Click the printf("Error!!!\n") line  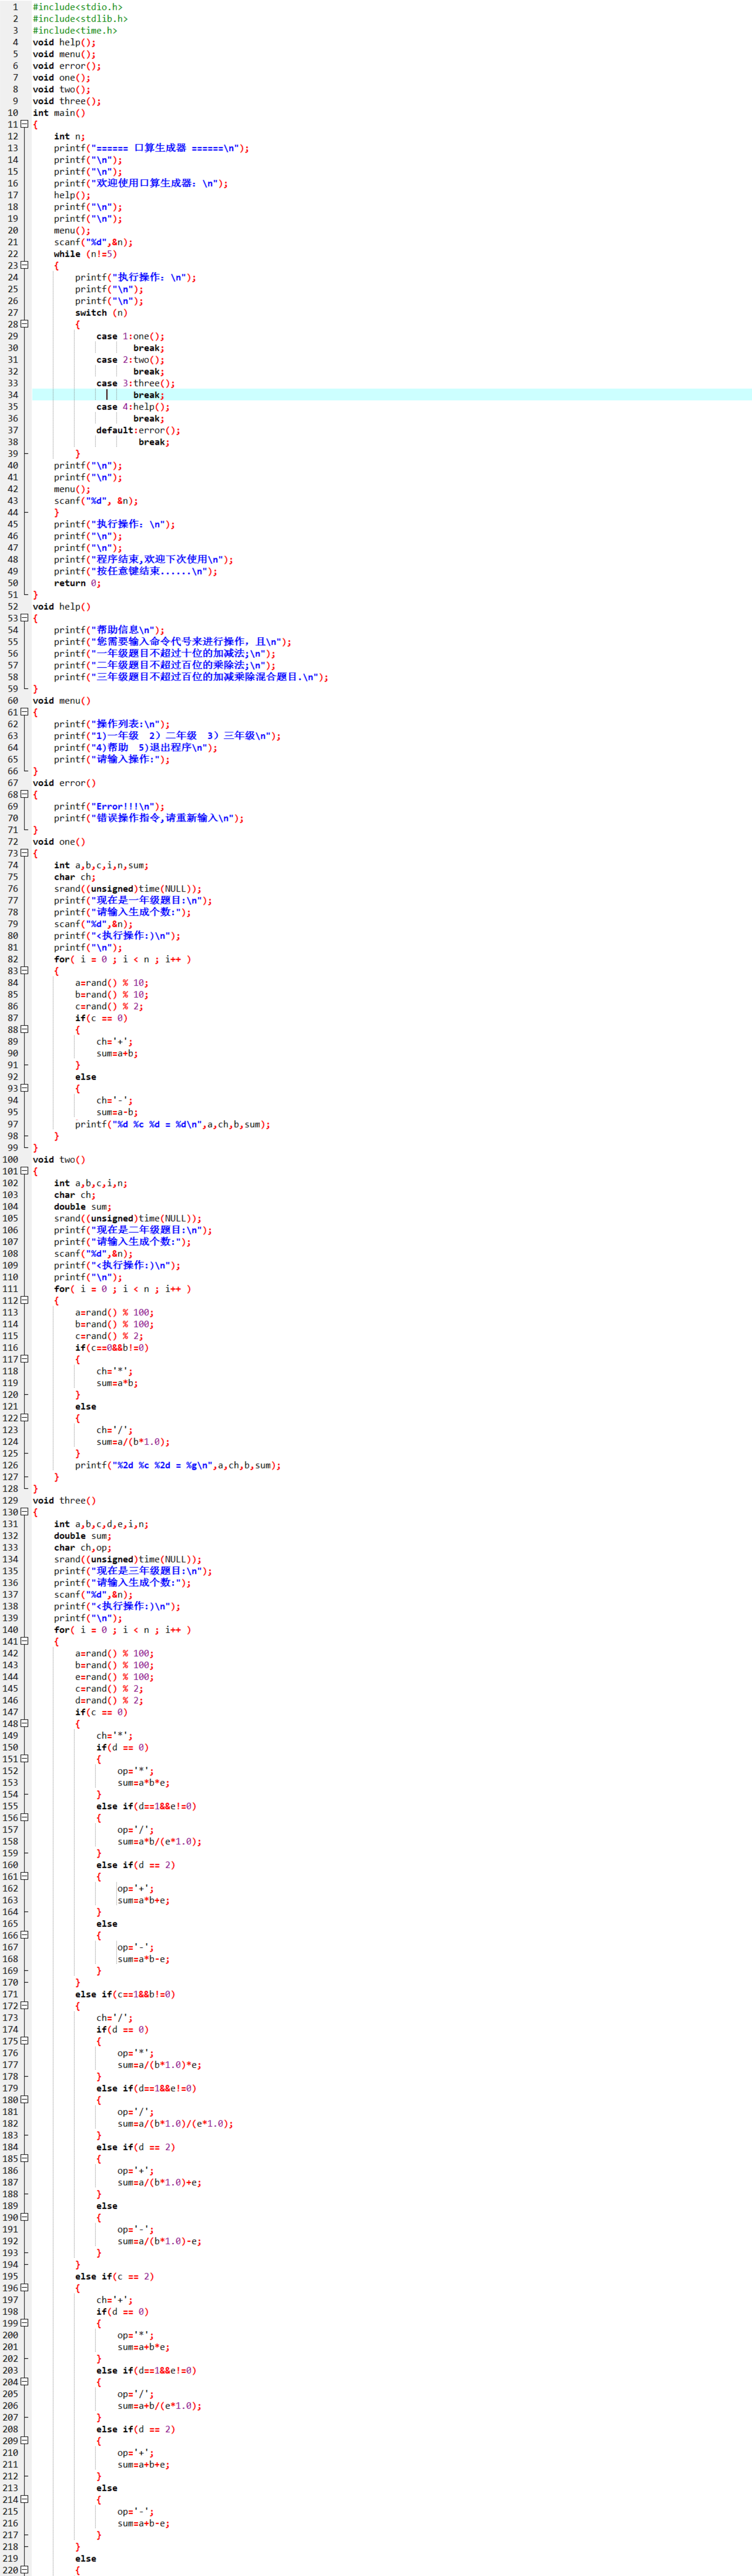(x=109, y=806)
